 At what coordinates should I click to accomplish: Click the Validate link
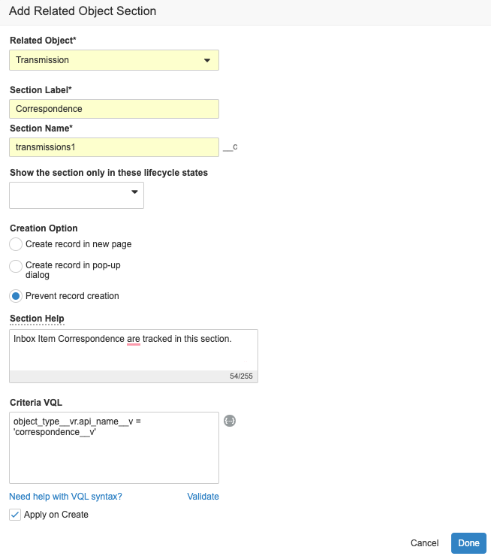(x=203, y=497)
